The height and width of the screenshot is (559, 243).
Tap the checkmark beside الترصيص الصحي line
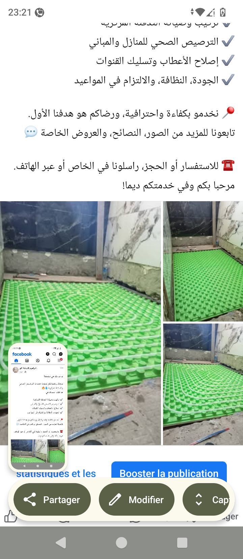click(x=228, y=41)
